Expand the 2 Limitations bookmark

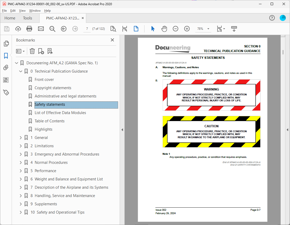click(21, 146)
